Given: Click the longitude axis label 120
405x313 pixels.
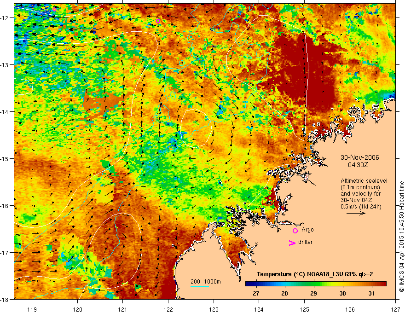Looking at the screenshot, I should point(77,309).
